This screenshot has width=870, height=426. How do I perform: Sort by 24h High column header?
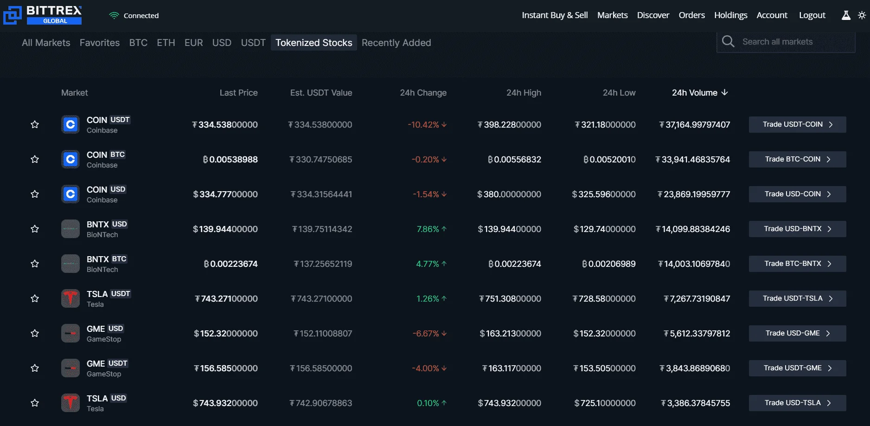pos(524,93)
